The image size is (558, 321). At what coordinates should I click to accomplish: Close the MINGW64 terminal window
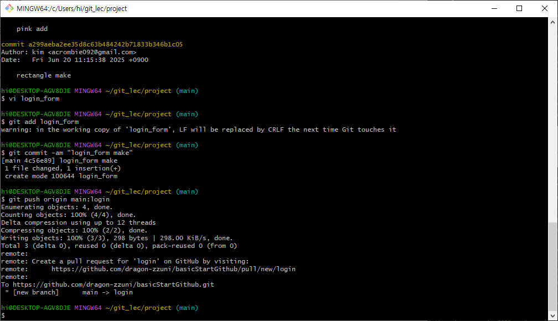coord(545,8)
